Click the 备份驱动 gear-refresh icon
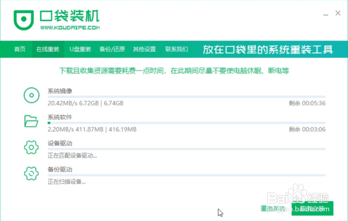This screenshot has width=348, height=221. pos(31,173)
